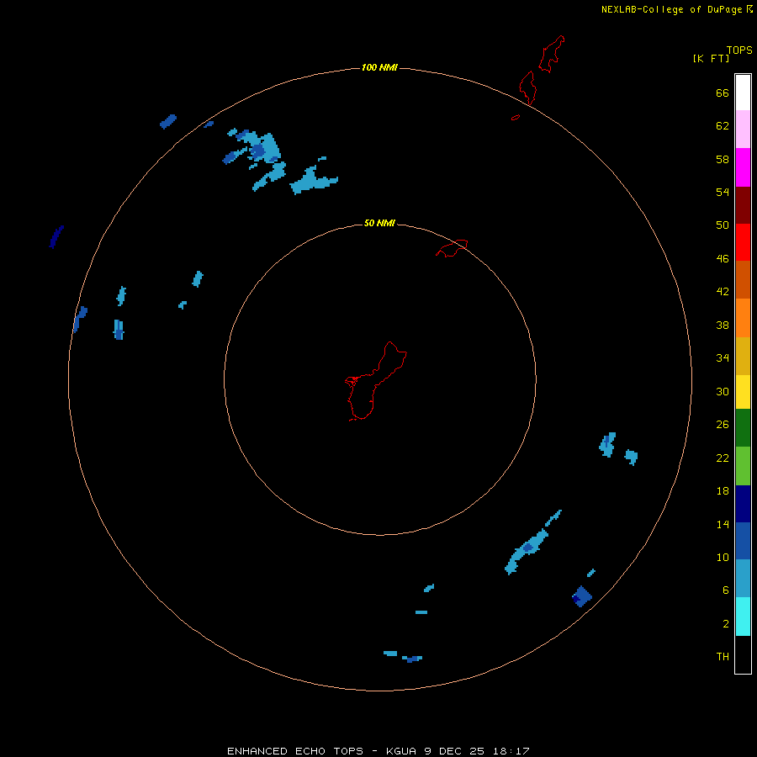Click the navy echo beyond the western 100 NMI ring
The image size is (757, 757).
coord(56,236)
